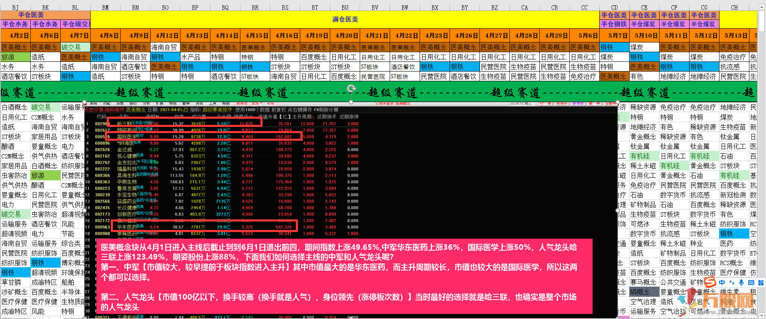This screenshot has height=319, width=766.
Task: Click the RCS概念 cell
Action: 734,263
